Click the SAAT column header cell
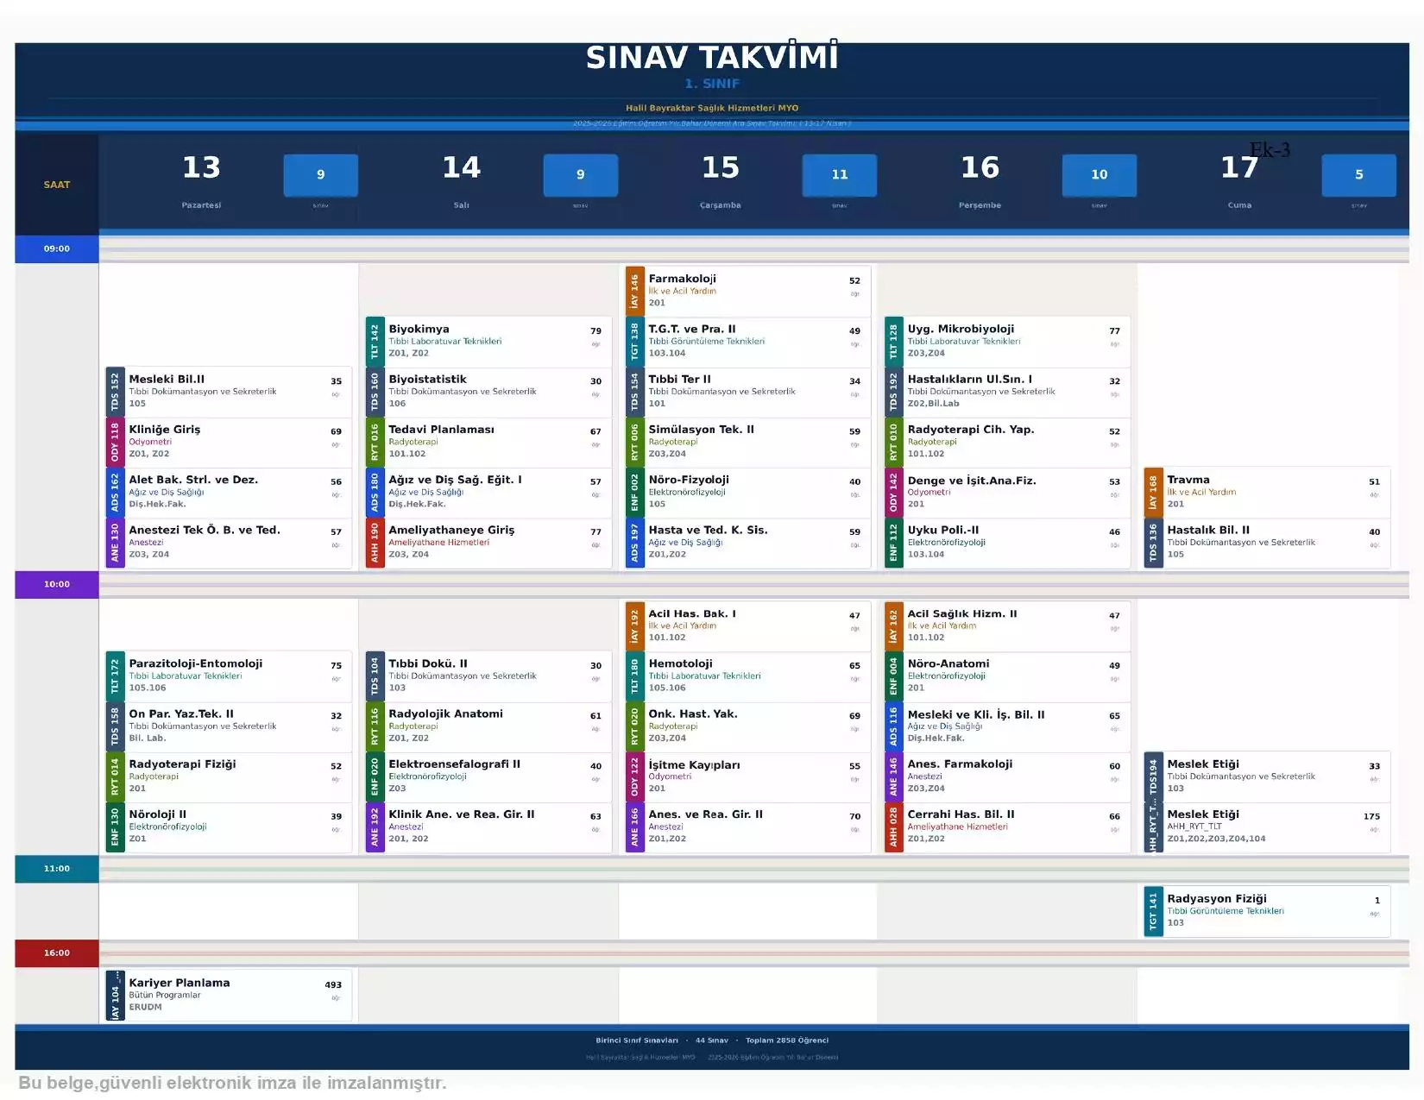This screenshot has height=1100, width=1424. click(x=57, y=185)
